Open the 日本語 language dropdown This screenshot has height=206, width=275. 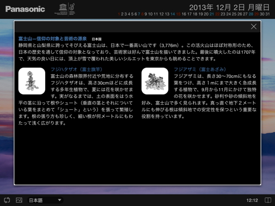pyautogui.click(x=45, y=200)
